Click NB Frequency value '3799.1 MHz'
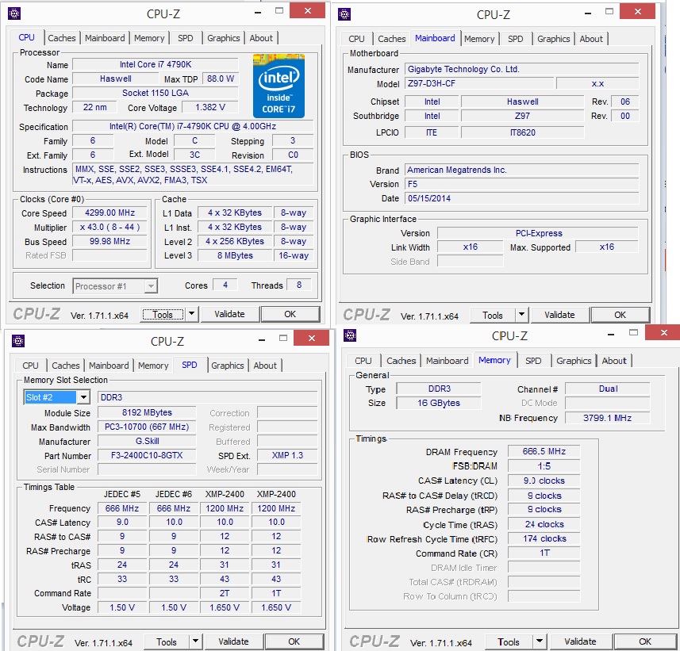 pyautogui.click(x=607, y=418)
